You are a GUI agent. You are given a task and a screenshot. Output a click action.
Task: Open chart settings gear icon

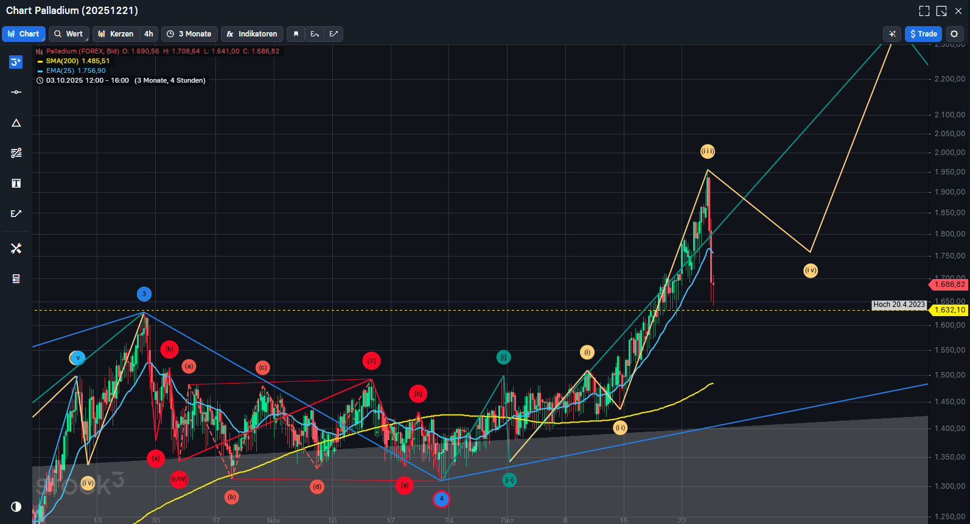(954, 34)
